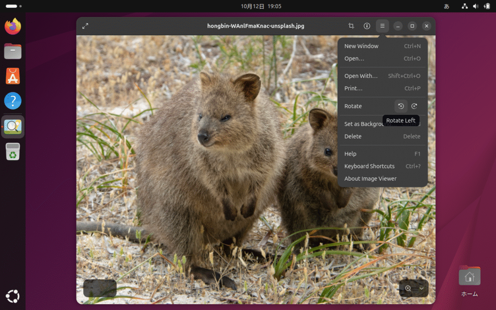Click the Rotate Right icon button
The height and width of the screenshot is (310, 496).
click(414, 106)
